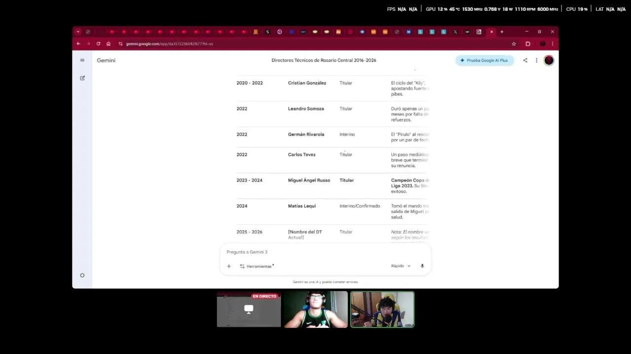Select the webcam thumbnail with green jersey
Image resolution: width=631 pixels, height=354 pixels.
click(x=315, y=309)
